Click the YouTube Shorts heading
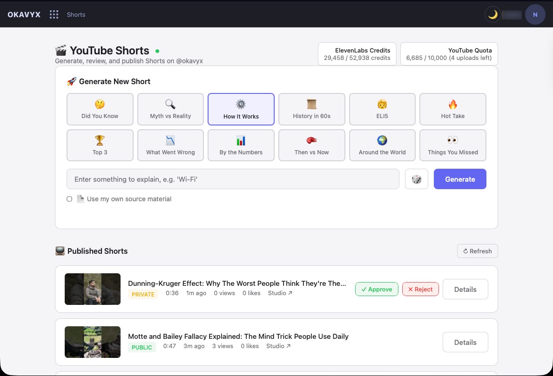This screenshot has height=376, width=553. [x=109, y=51]
